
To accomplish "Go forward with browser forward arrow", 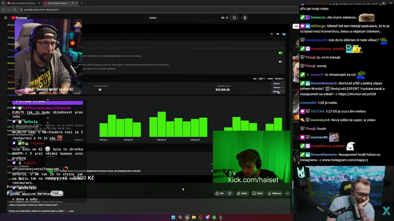I will coord(9,10).
